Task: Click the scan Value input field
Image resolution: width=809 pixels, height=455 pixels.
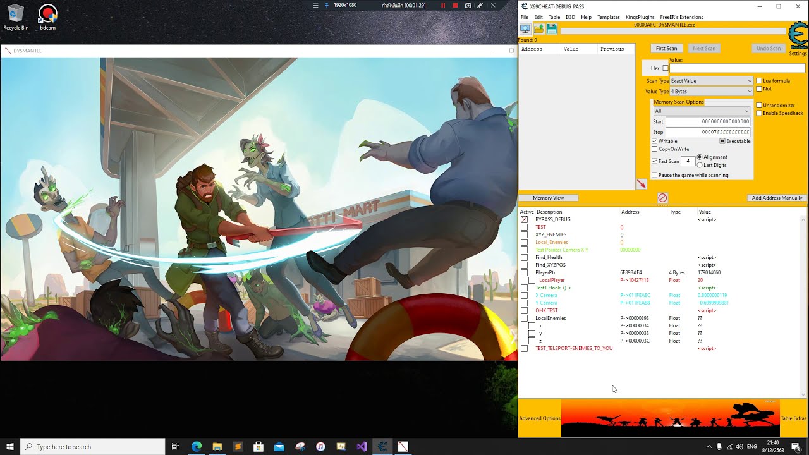Action: click(738, 68)
